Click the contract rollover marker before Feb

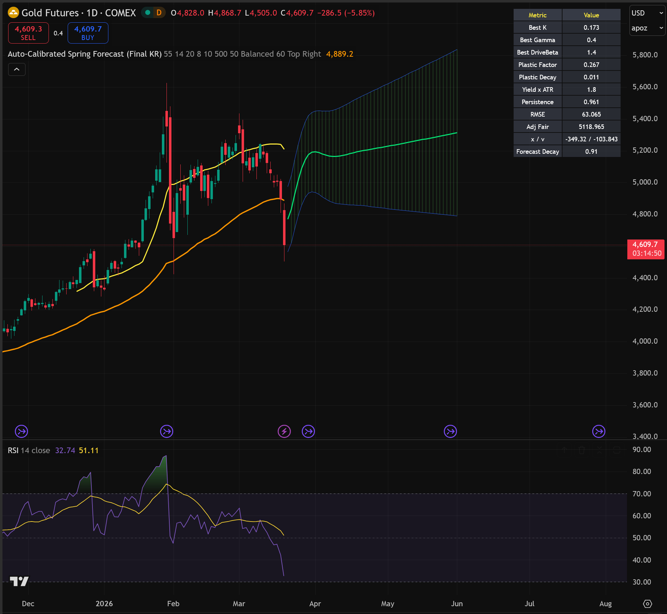coord(166,431)
